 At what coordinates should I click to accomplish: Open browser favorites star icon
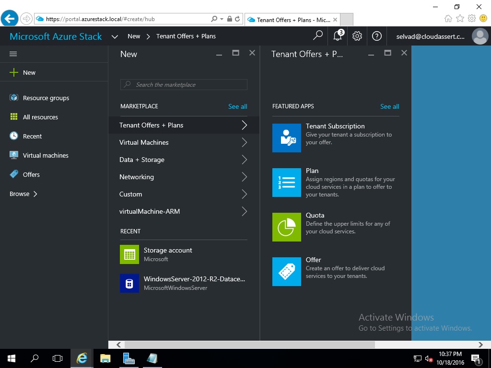click(x=460, y=19)
